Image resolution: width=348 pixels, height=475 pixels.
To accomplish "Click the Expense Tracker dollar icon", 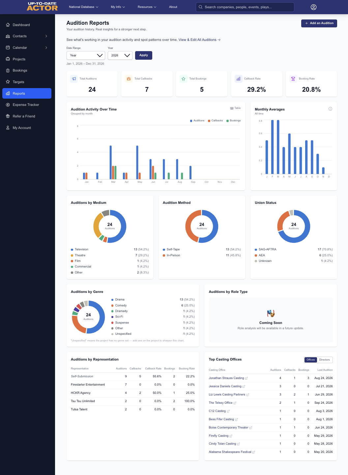I will click(x=8, y=105).
